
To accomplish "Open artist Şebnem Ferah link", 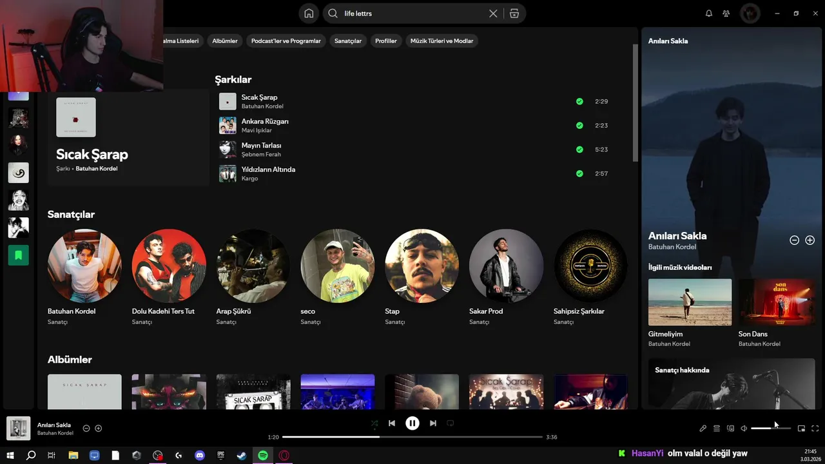I will pyautogui.click(x=261, y=155).
